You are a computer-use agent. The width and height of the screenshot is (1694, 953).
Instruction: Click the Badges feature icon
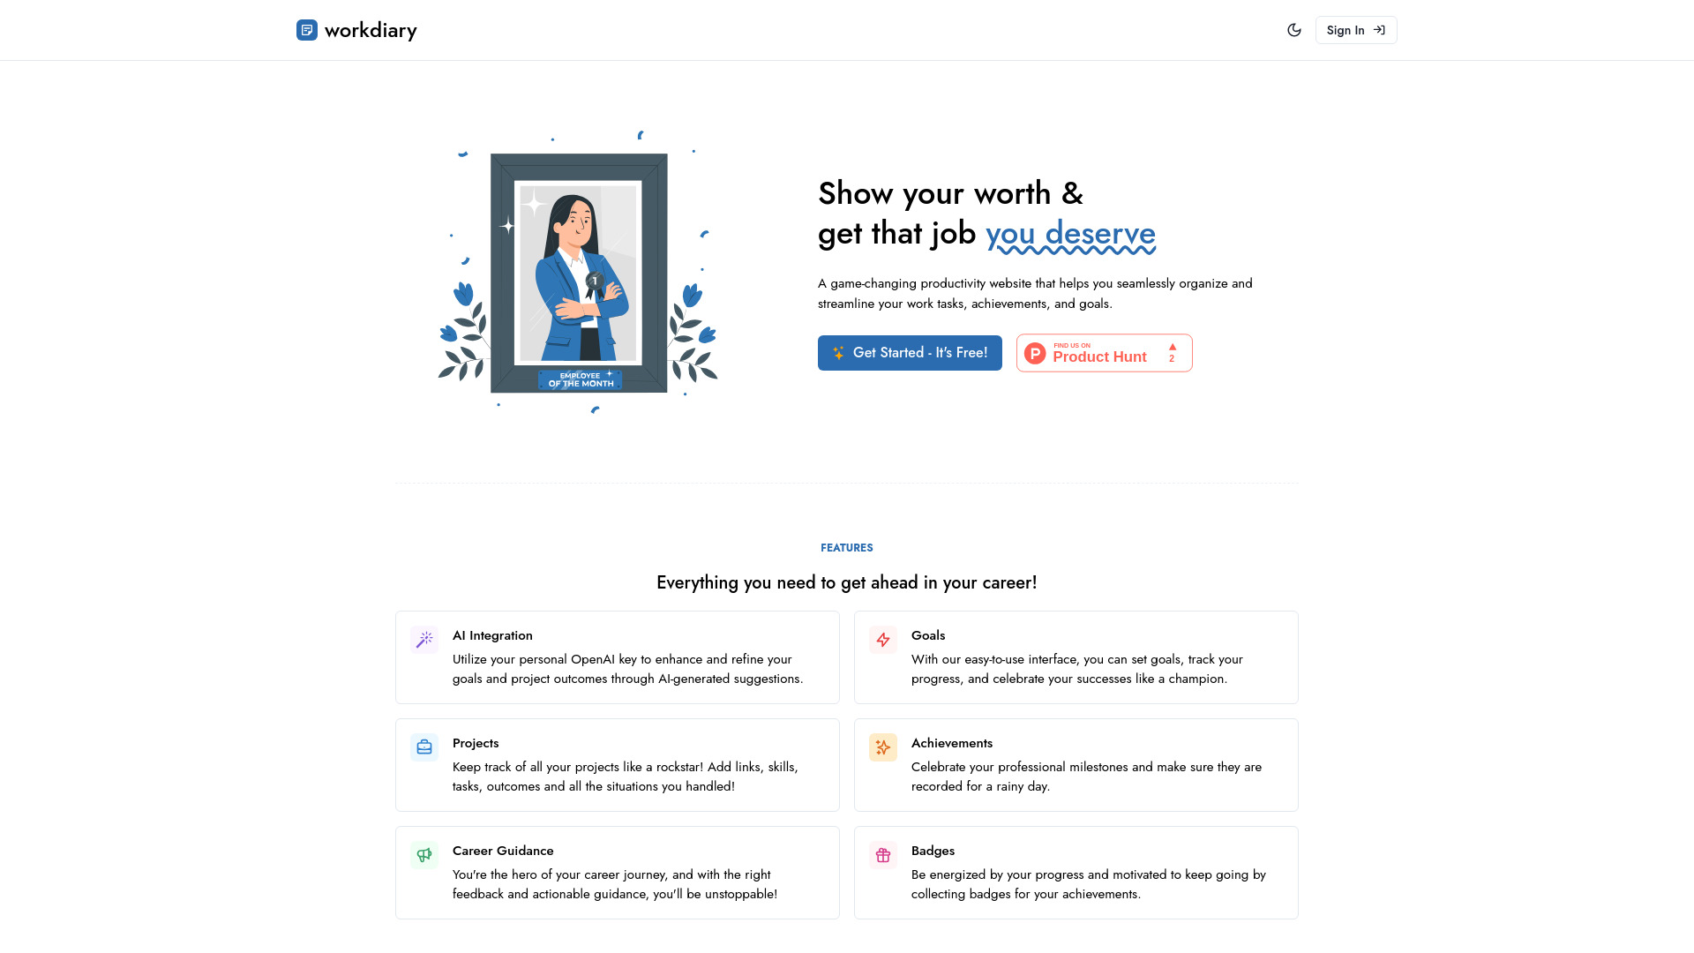point(883,854)
